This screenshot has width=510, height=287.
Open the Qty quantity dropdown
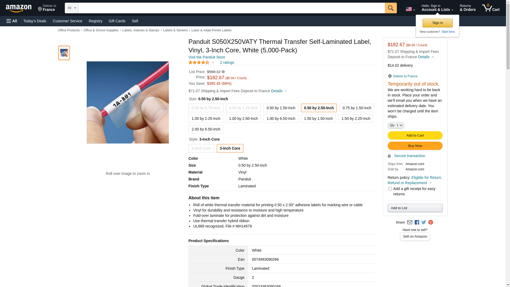pyautogui.click(x=396, y=125)
